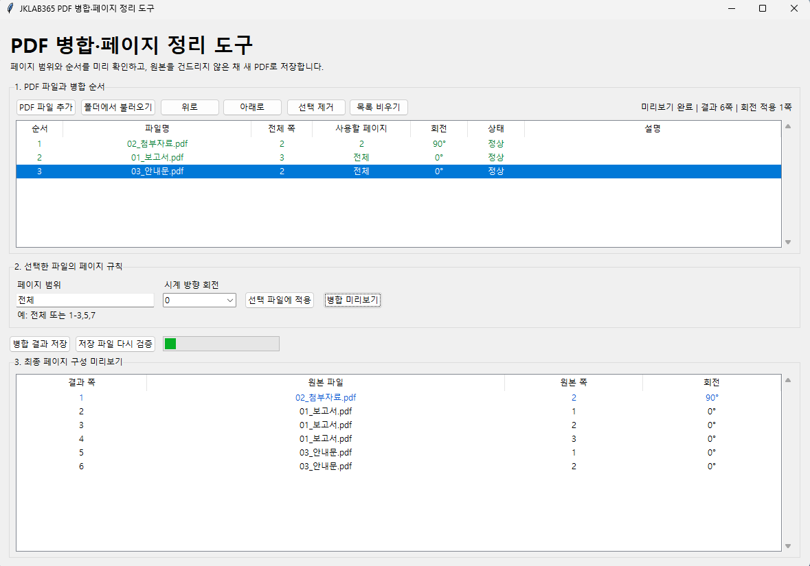The height and width of the screenshot is (566, 810).
Task: Click the 미리보기 완료 status text
Action: [x=667, y=107]
